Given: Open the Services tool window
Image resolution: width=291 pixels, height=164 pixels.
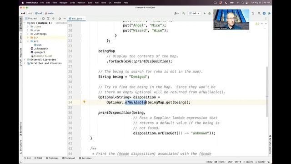Looking at the screenshot, I should pyautogui.click(x=85, y=158).
